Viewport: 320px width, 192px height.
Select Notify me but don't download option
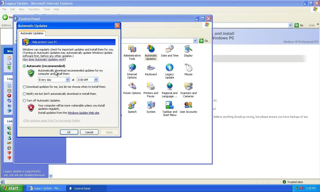[x=24, y=94]
